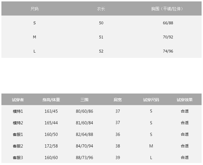Select the 模特1 row label
The height and width of the screenshot is (165, 203).
pos(18,111)
